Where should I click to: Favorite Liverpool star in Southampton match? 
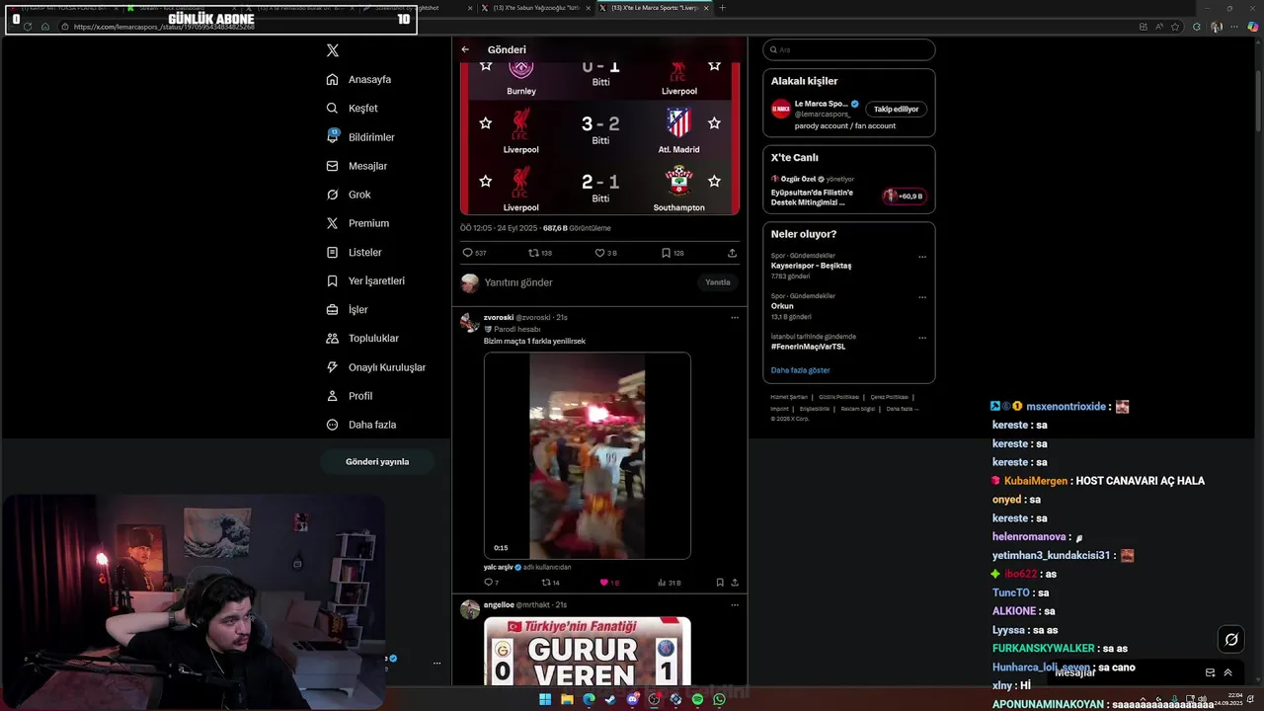point(485,182)
